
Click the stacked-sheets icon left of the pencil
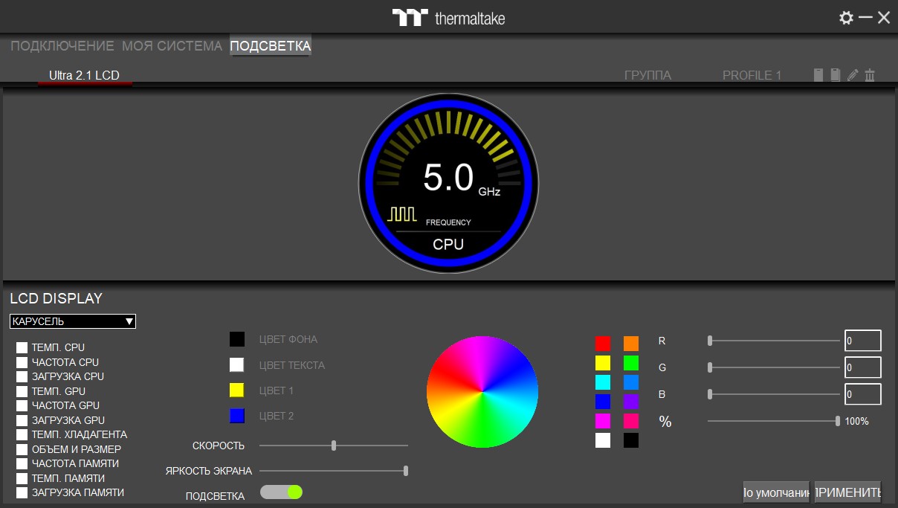pos(836,75)
